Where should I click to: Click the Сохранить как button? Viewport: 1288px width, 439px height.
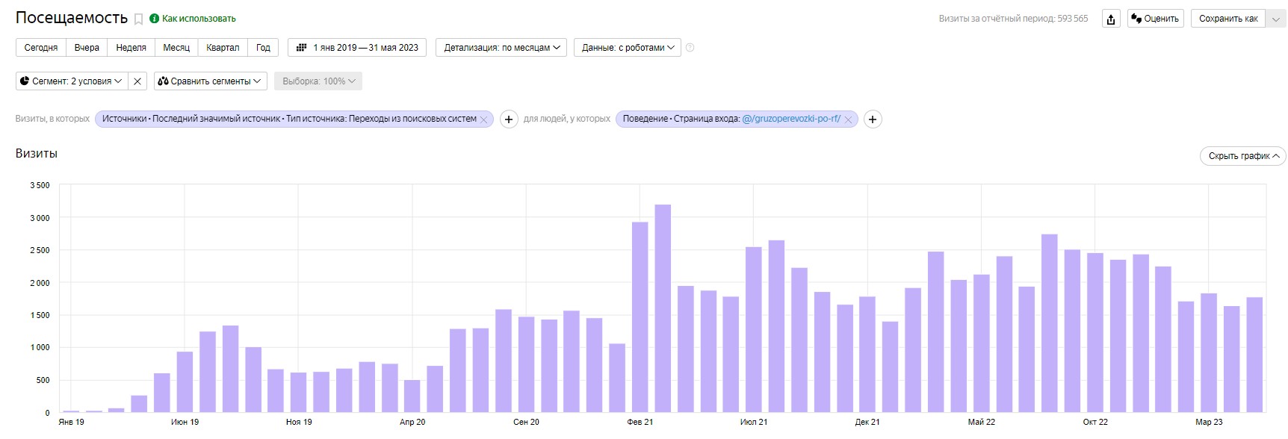tap(1228, 19)
